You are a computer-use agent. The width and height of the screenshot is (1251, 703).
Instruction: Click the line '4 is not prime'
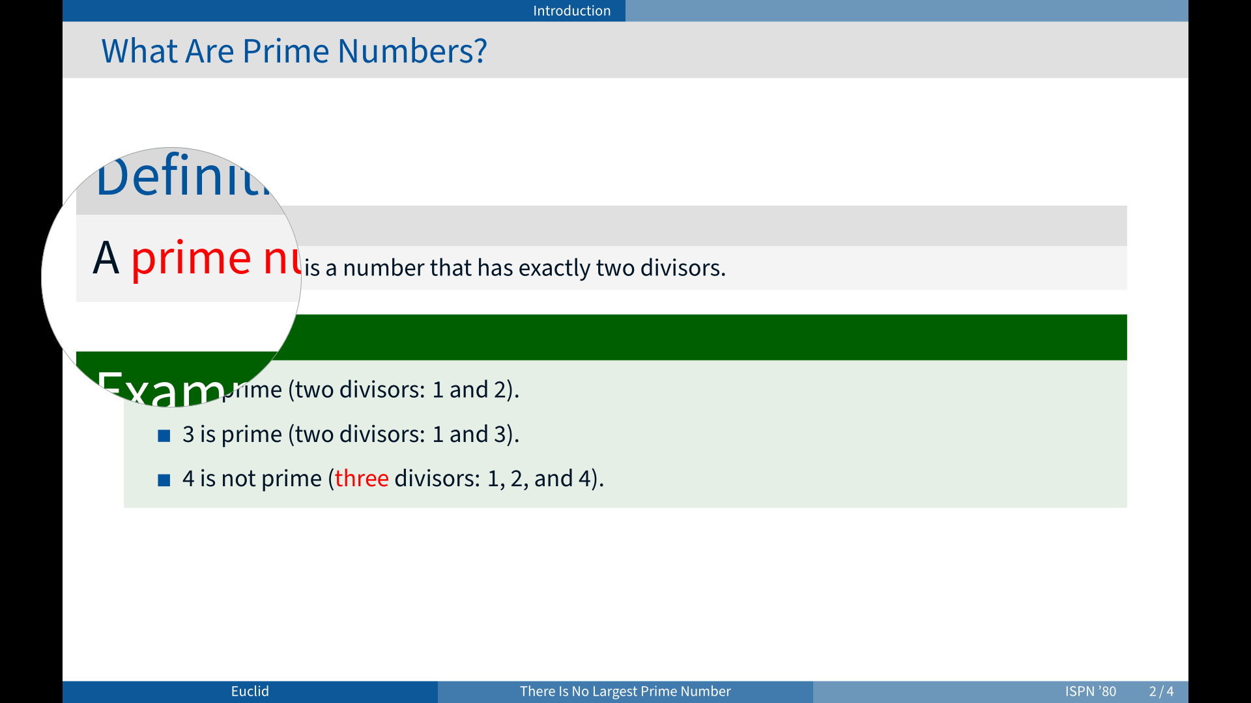[x=252, y=478]
